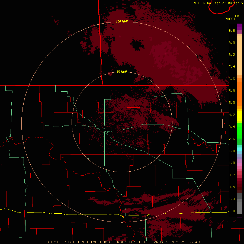Click the "TH" threshold label on scale

pos(233,211)
